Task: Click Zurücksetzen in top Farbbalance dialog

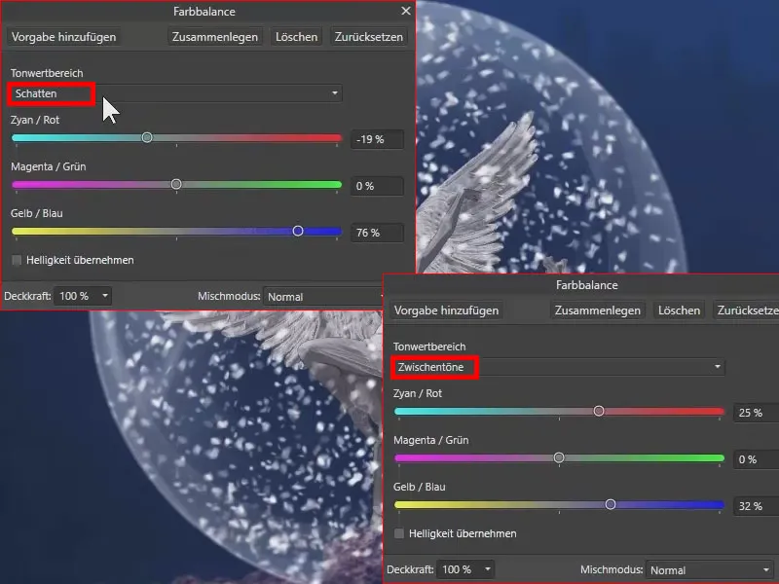Action: 369,37
